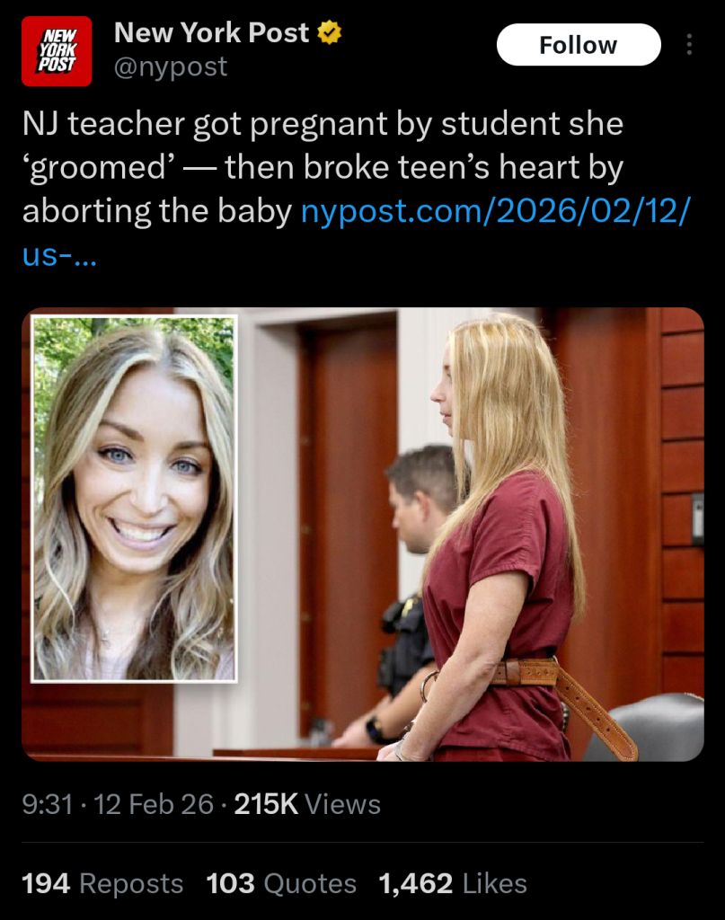Click the 12 Feb 26 post date
This screenshot has height=920, width=725.
pos(154,804)
